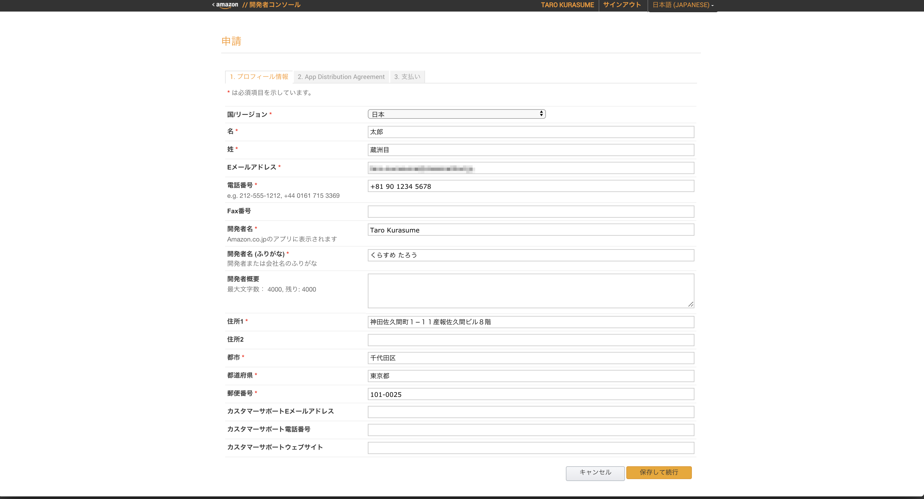Open the 日本語 (JAPANESE) language menu
This screenshot has width=924, height=499.
click(683, 5)
